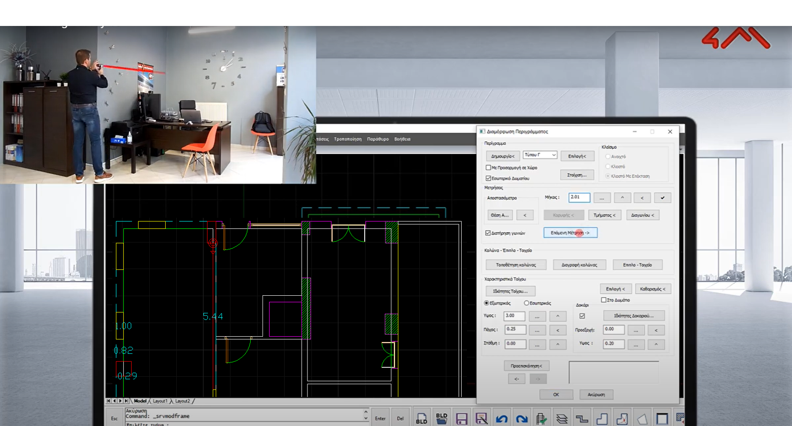Viewport: 792px width, 426px height.
Task: Open the Παράθυρο menu
Action: pyautogui.click(x=377, y=139)
